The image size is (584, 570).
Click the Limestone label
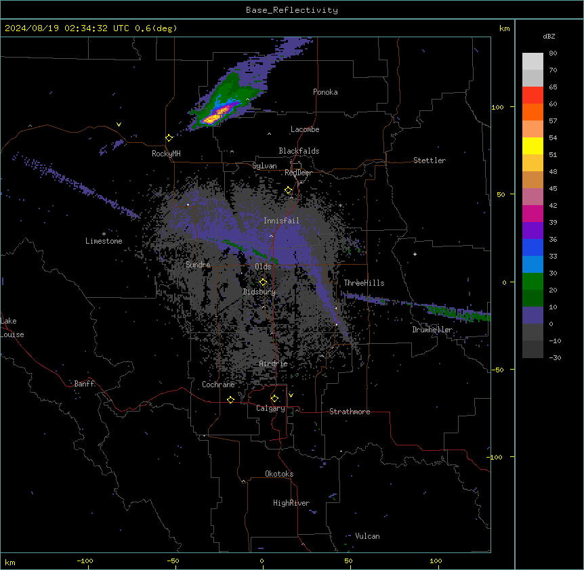click(x=104, y=241)
